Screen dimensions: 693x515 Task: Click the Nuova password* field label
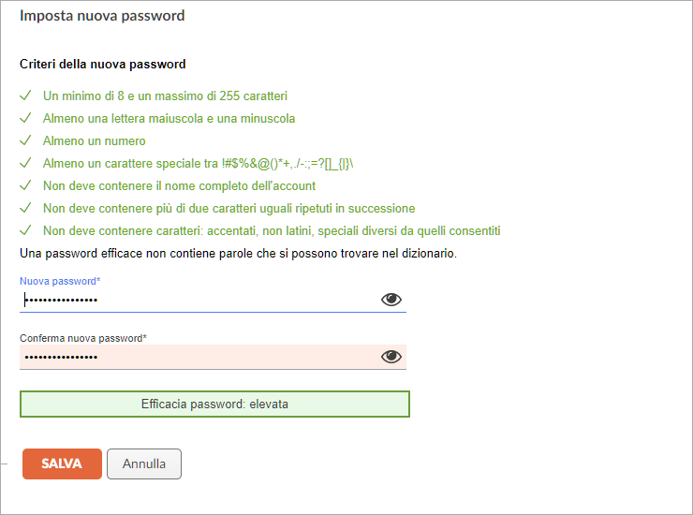tap(60, 281)
